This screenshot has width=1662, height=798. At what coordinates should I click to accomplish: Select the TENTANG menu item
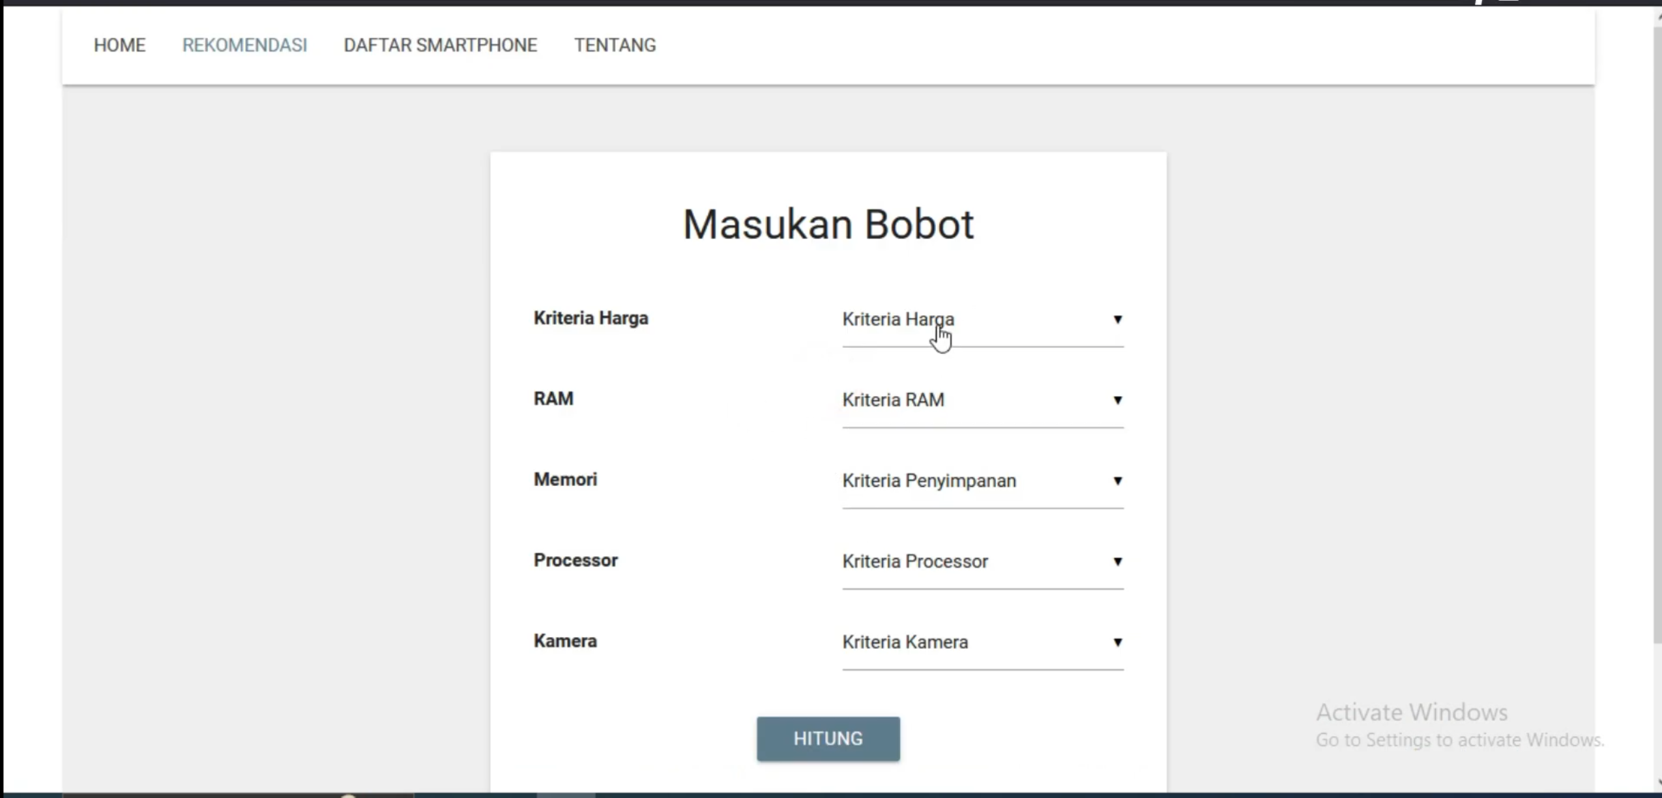615,45
